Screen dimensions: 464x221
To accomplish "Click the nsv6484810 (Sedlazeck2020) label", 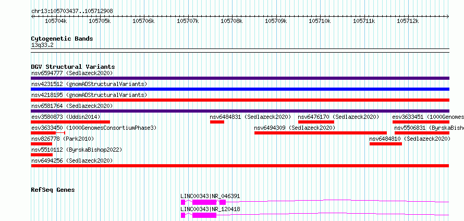I will click(x=410, y=139).
